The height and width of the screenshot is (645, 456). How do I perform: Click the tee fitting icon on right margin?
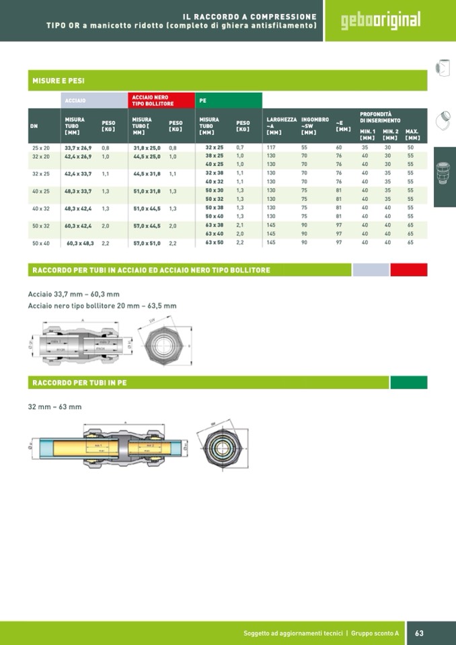pos(442,69)
